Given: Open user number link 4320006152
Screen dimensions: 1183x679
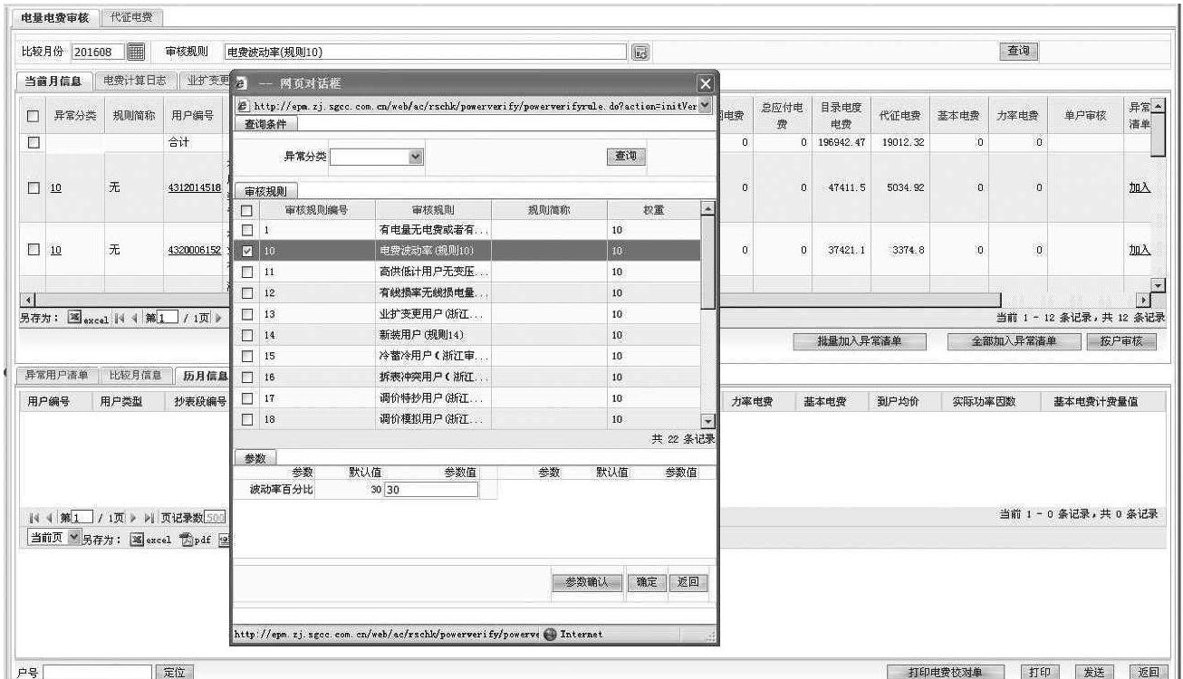Looking at the screenshot, I should (195, 250).
